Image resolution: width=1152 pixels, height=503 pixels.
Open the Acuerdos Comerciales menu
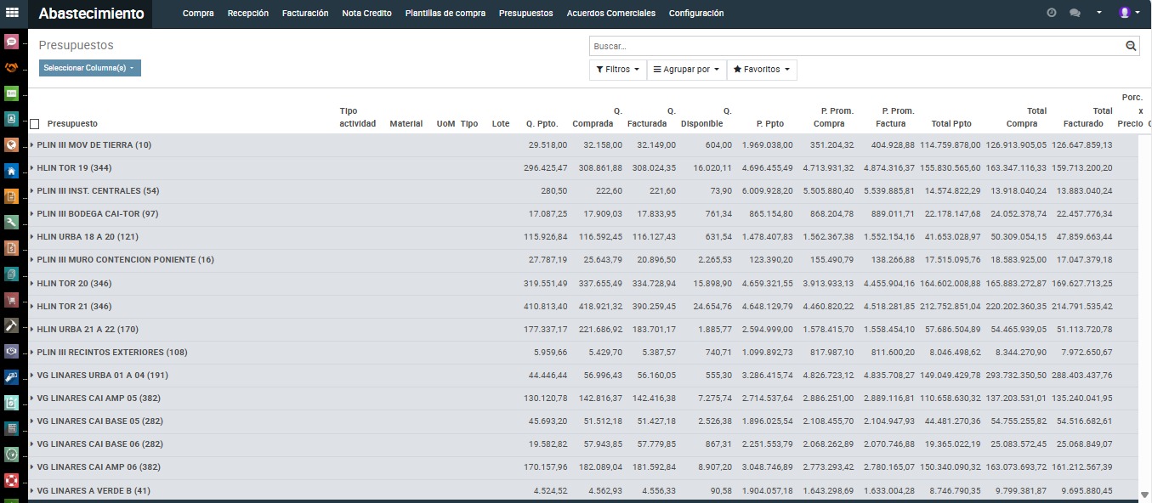(610, 14)
